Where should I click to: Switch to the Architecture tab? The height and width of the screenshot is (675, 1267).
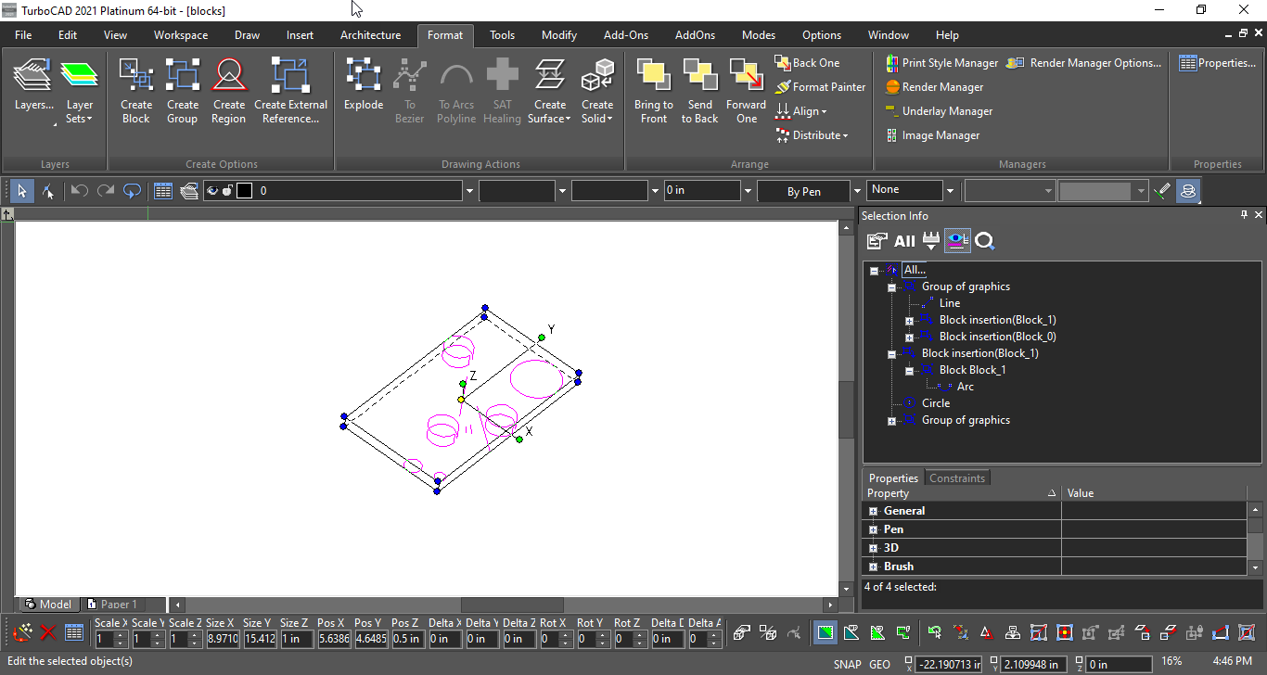(x=370, y=35)
